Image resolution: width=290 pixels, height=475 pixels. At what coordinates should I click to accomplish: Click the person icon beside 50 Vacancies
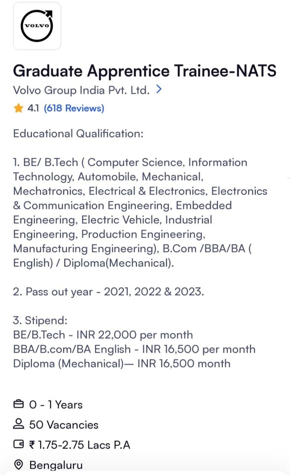pyautogui.click(x=18, y=425)
